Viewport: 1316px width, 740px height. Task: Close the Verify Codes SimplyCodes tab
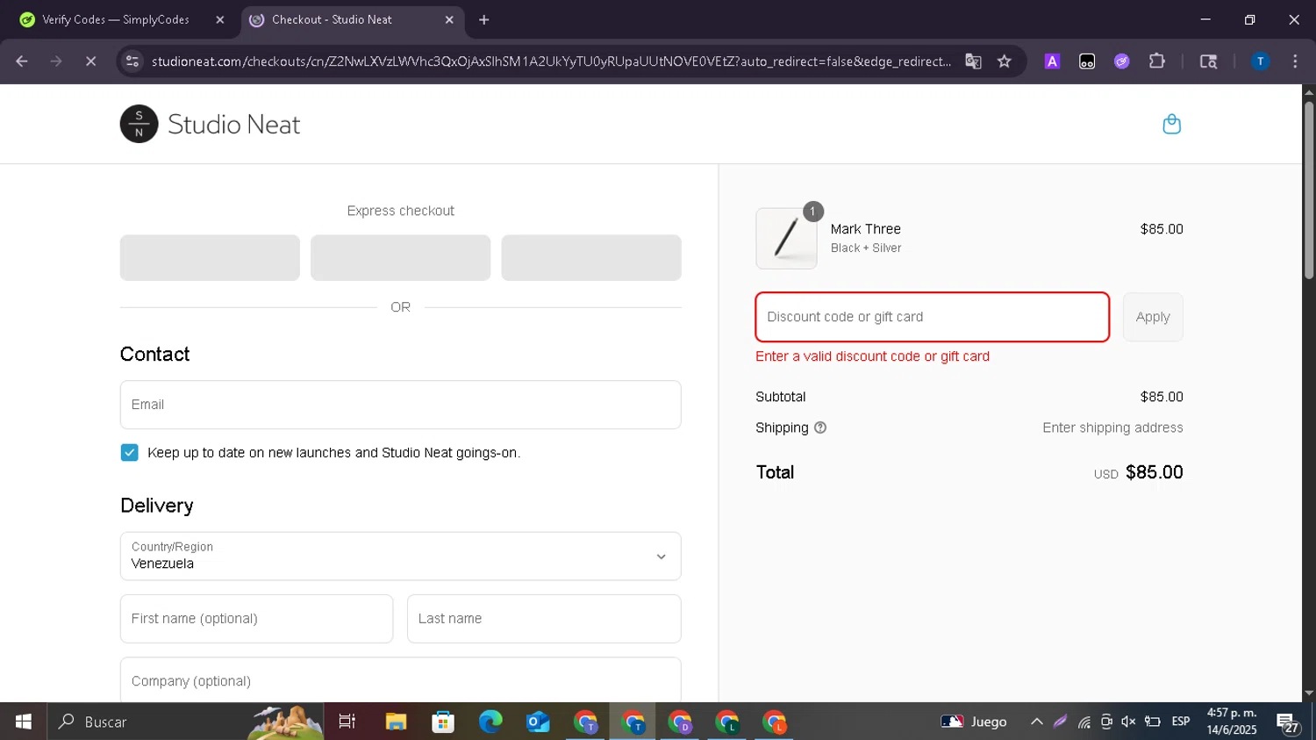[x=220, y=19]
